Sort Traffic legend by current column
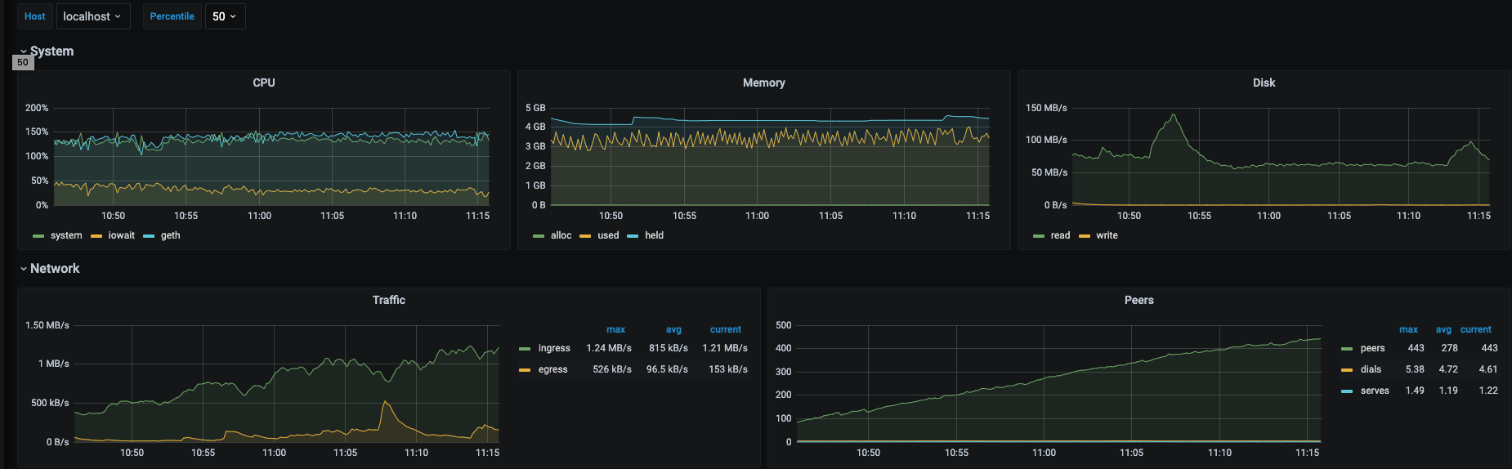The width and height of the screenshot is (1512, 469). point(726,329)
